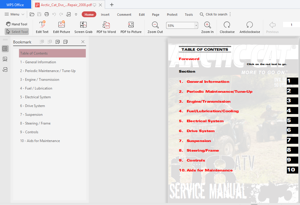Switch to the Comment tab
Screen dimensions: 300x205
pos(124,15)
